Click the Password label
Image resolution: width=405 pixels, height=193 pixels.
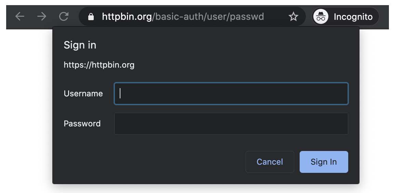point(82,124)
